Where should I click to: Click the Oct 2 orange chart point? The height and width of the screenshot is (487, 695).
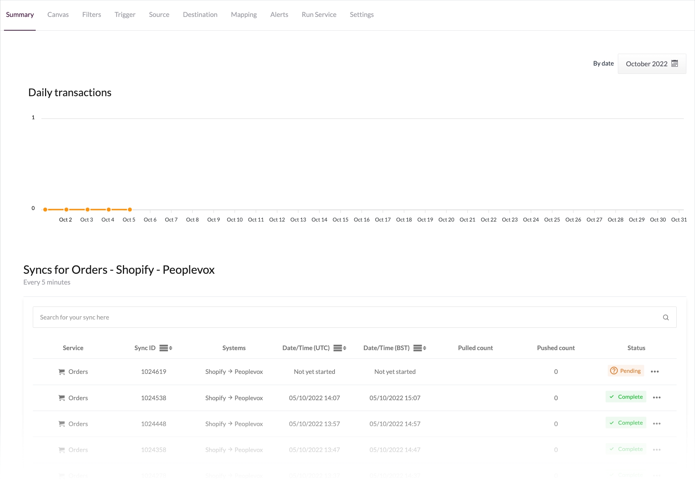pyautogui.click(x=66, y=210)
